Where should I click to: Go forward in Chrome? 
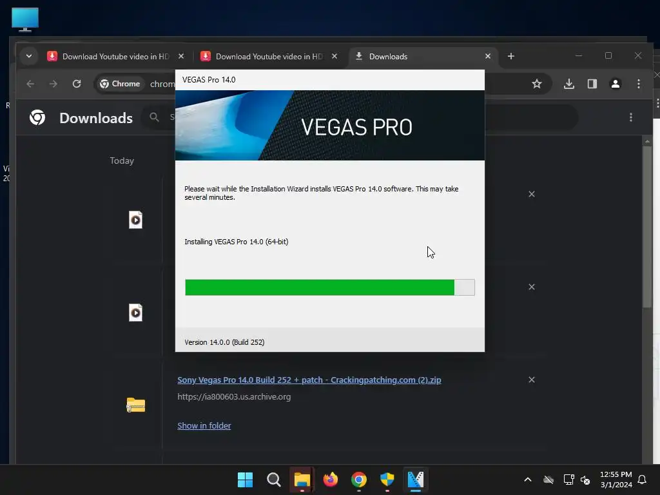[53, 84]
